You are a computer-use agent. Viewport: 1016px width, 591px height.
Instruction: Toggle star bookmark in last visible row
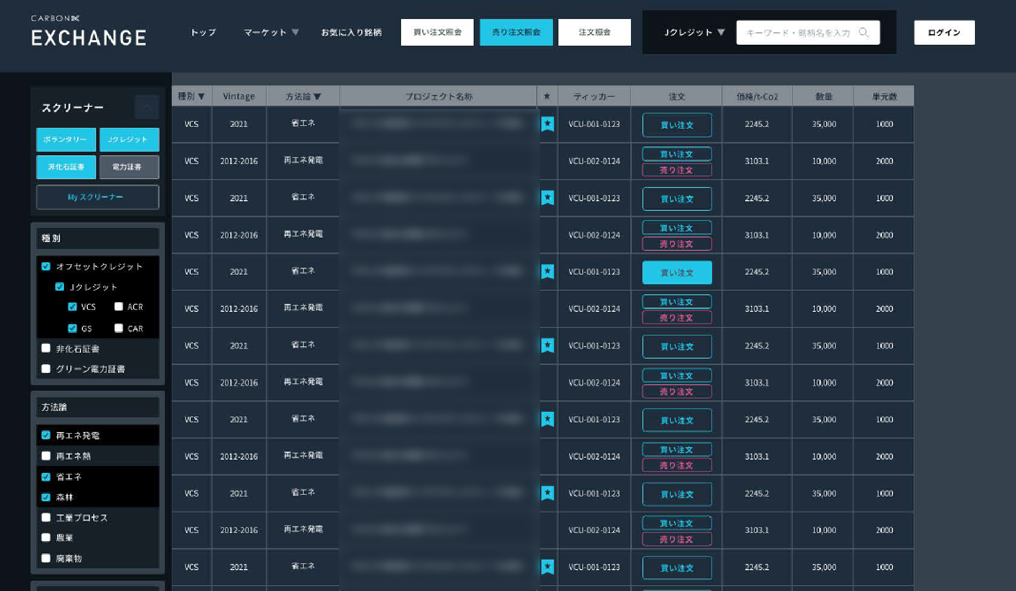click(x=547, y=567)
